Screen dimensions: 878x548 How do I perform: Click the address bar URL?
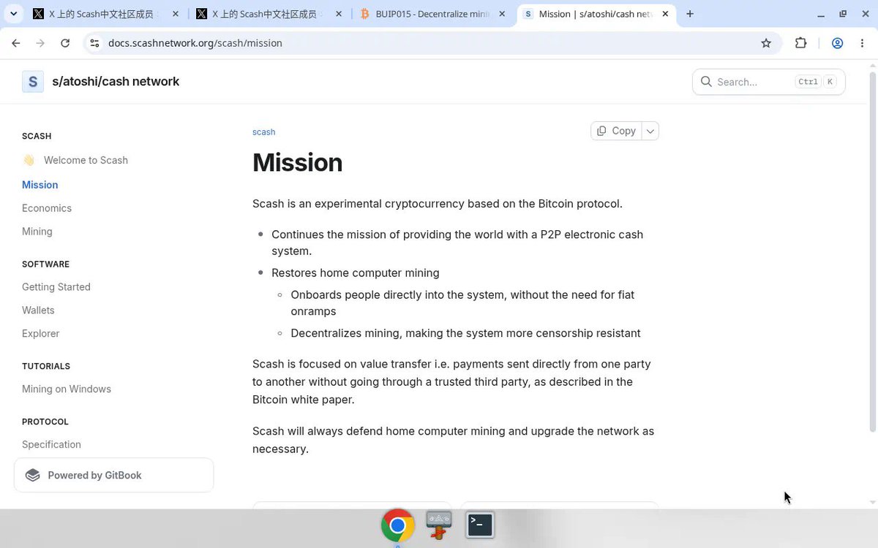pyautogui.click(x=195, y=43)
